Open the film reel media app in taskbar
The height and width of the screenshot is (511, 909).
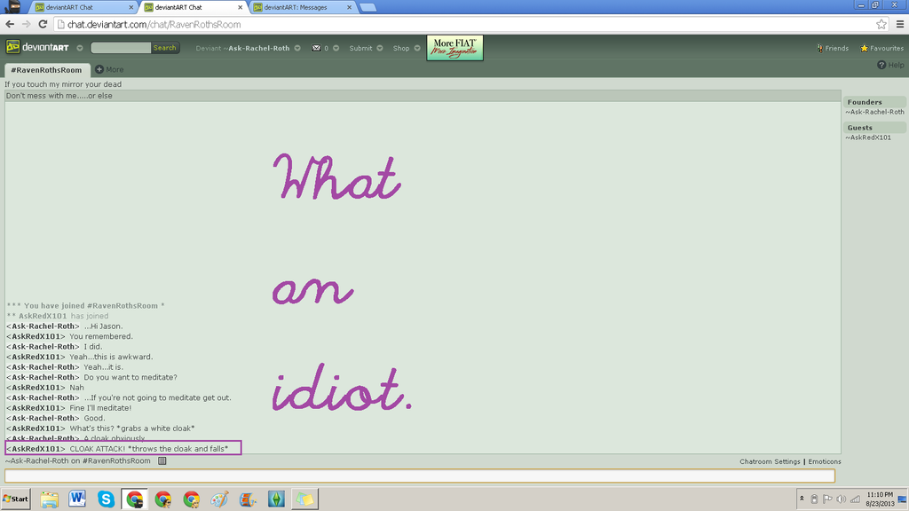248,499
